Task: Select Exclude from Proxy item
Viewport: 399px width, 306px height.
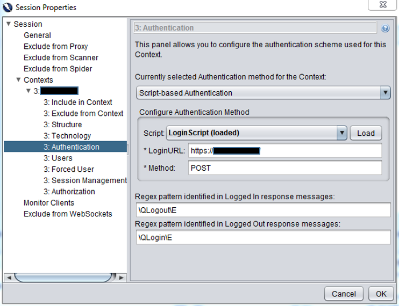Action: (x=55, y=47)
